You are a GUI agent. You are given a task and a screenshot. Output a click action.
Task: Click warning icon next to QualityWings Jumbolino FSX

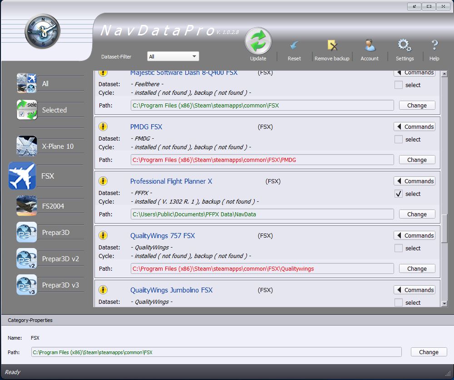tap(103, 290)
